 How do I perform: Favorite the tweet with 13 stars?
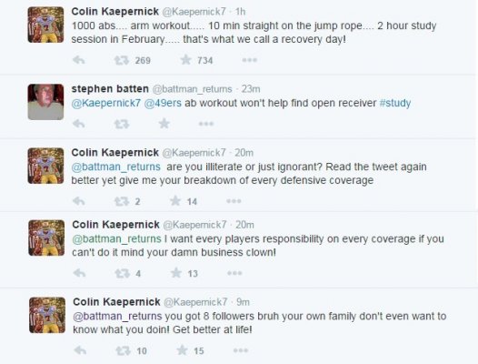[176, 273]
